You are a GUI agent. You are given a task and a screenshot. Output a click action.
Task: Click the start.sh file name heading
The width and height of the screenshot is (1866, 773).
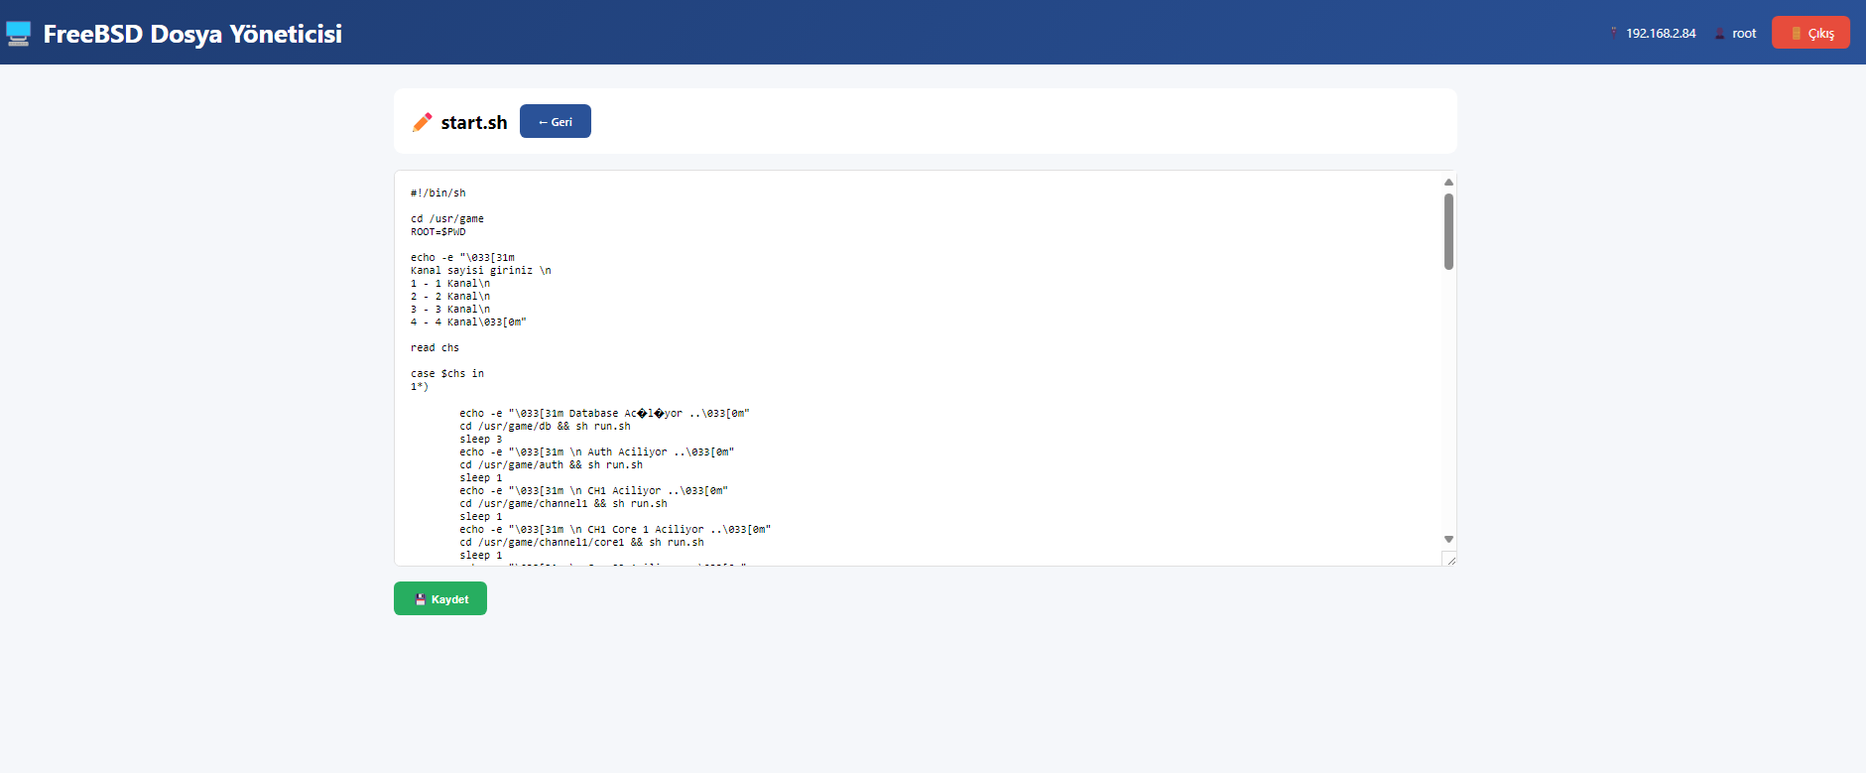(474, 122)
